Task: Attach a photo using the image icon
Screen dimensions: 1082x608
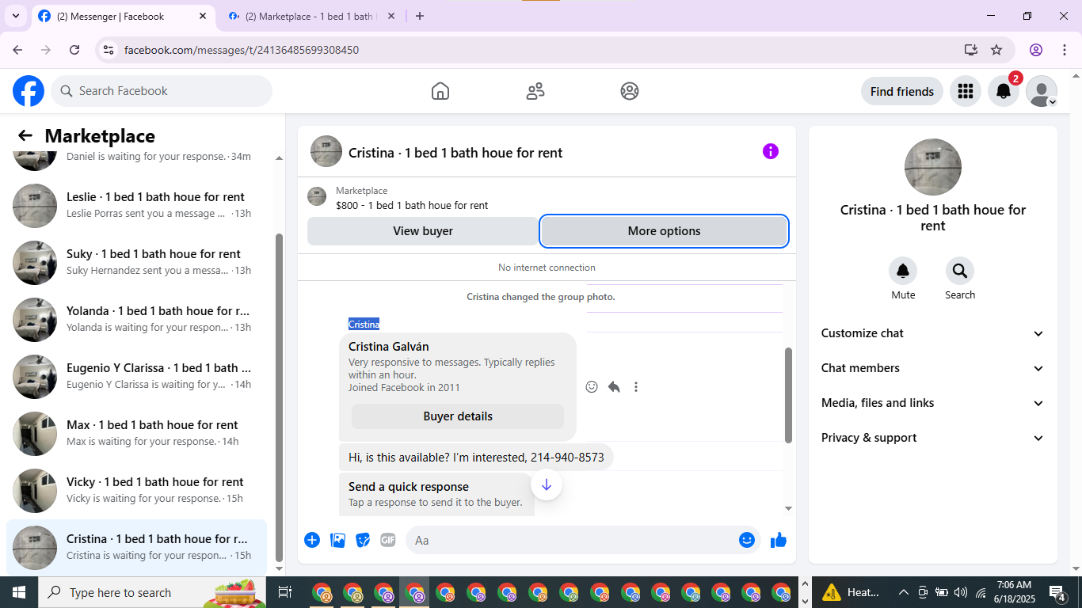Action: [x=338, y=540]
